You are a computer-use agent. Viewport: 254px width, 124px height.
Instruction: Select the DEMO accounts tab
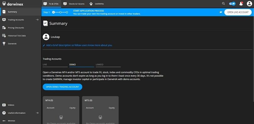tap(82, 65)
